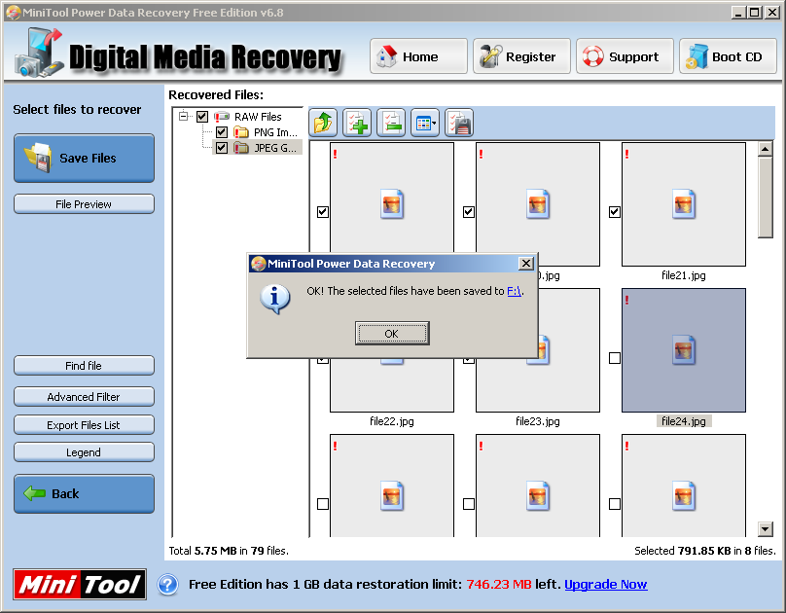Click the scrollbar down arrow in file grid

(765, 528)
